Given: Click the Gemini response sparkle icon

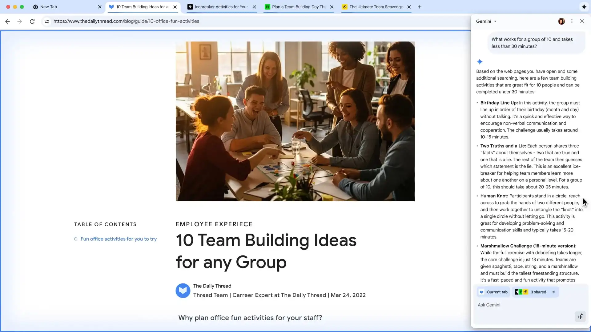Looking at the screenshot, I should [x=480, y=62].
